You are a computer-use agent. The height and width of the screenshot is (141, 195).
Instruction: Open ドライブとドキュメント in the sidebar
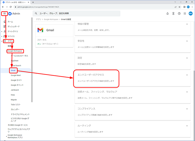pyautogui.click(x=20, y=114)
